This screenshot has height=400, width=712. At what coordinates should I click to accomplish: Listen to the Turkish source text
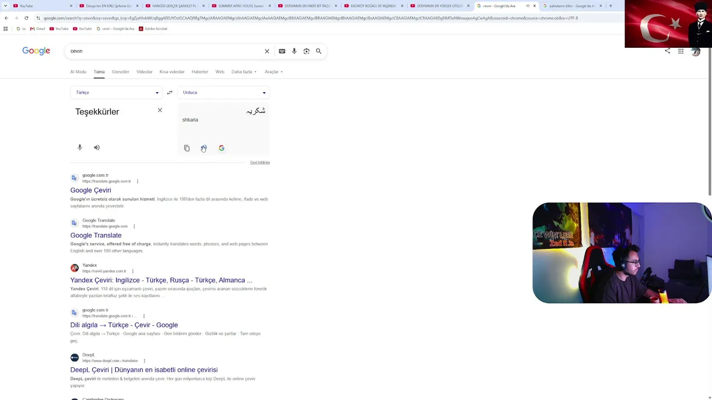(x=97, y=147)
